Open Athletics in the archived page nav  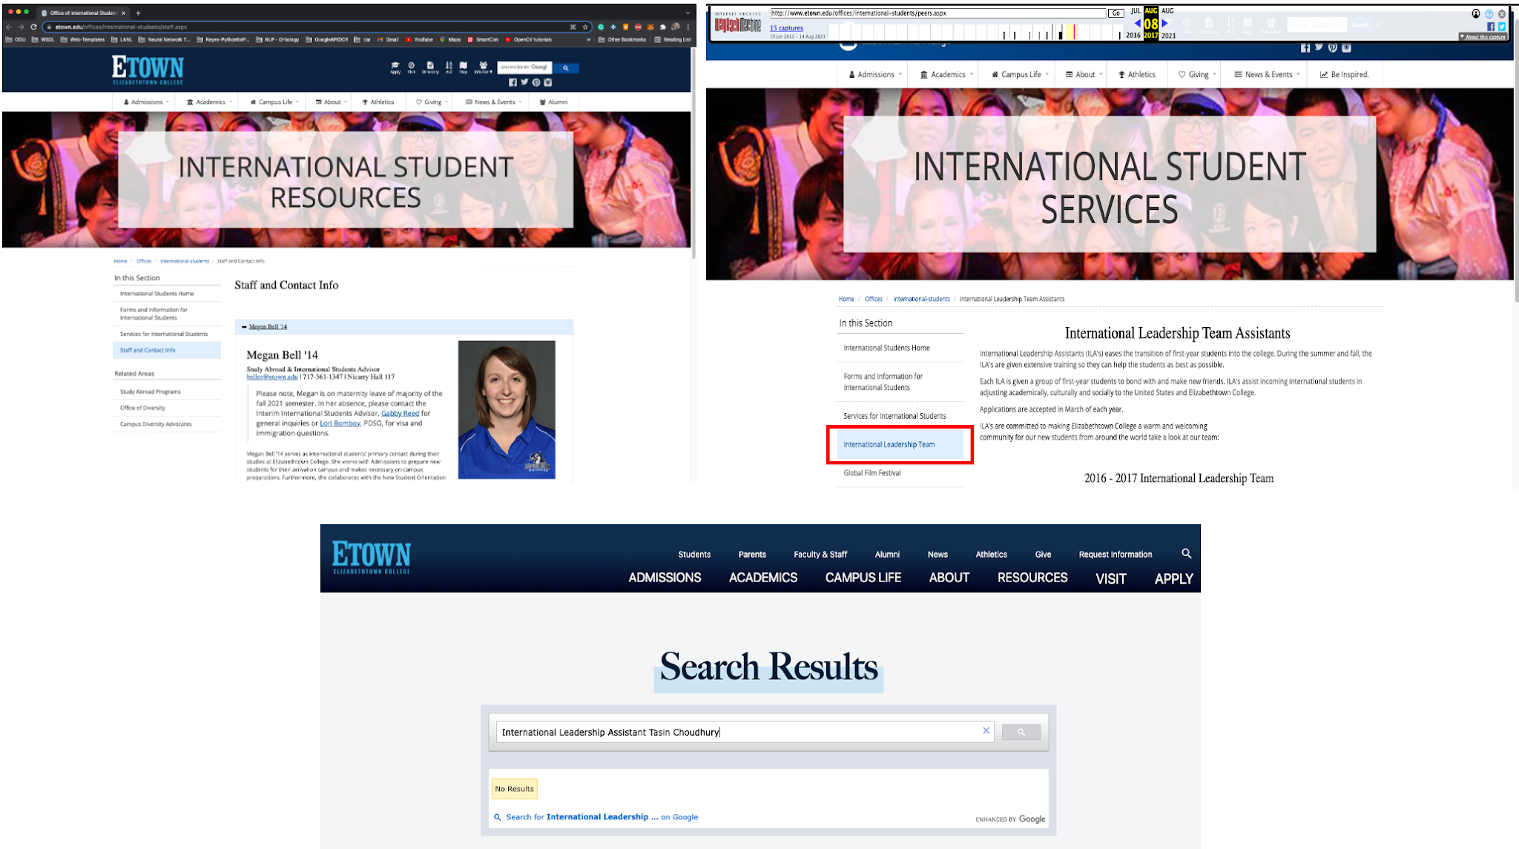1137,74
